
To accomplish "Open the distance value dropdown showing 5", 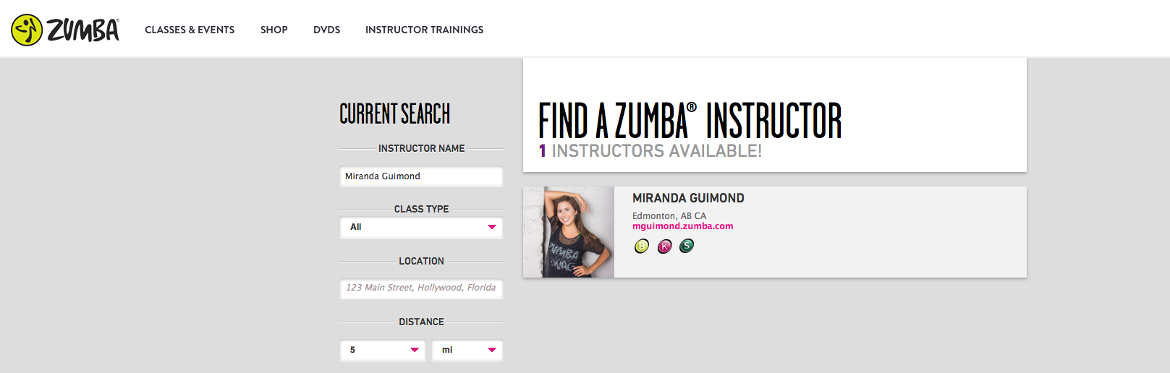I will tap(383, 350).
